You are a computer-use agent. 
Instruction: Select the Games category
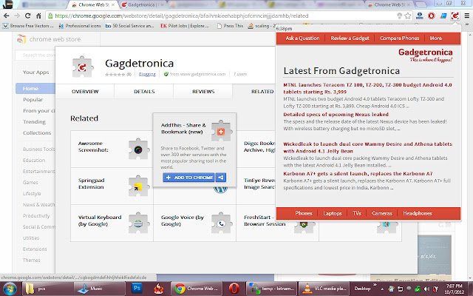coord(30,183)
